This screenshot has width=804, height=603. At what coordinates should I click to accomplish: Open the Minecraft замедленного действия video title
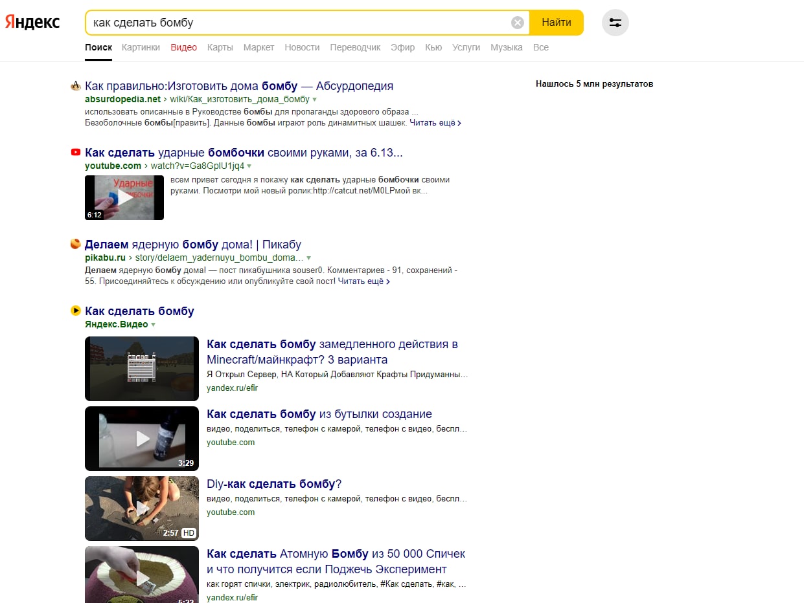[332, 352]
